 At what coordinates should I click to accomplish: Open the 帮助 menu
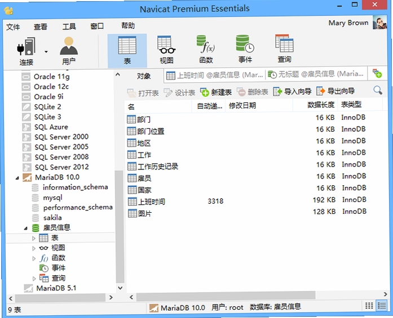click(x=128, y=25)
